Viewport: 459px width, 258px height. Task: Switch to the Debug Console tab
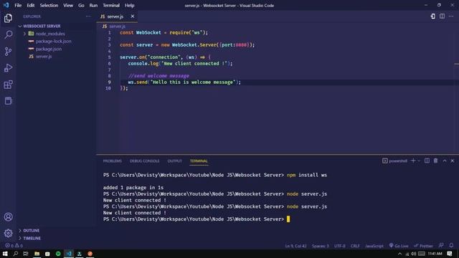(145, 161)
